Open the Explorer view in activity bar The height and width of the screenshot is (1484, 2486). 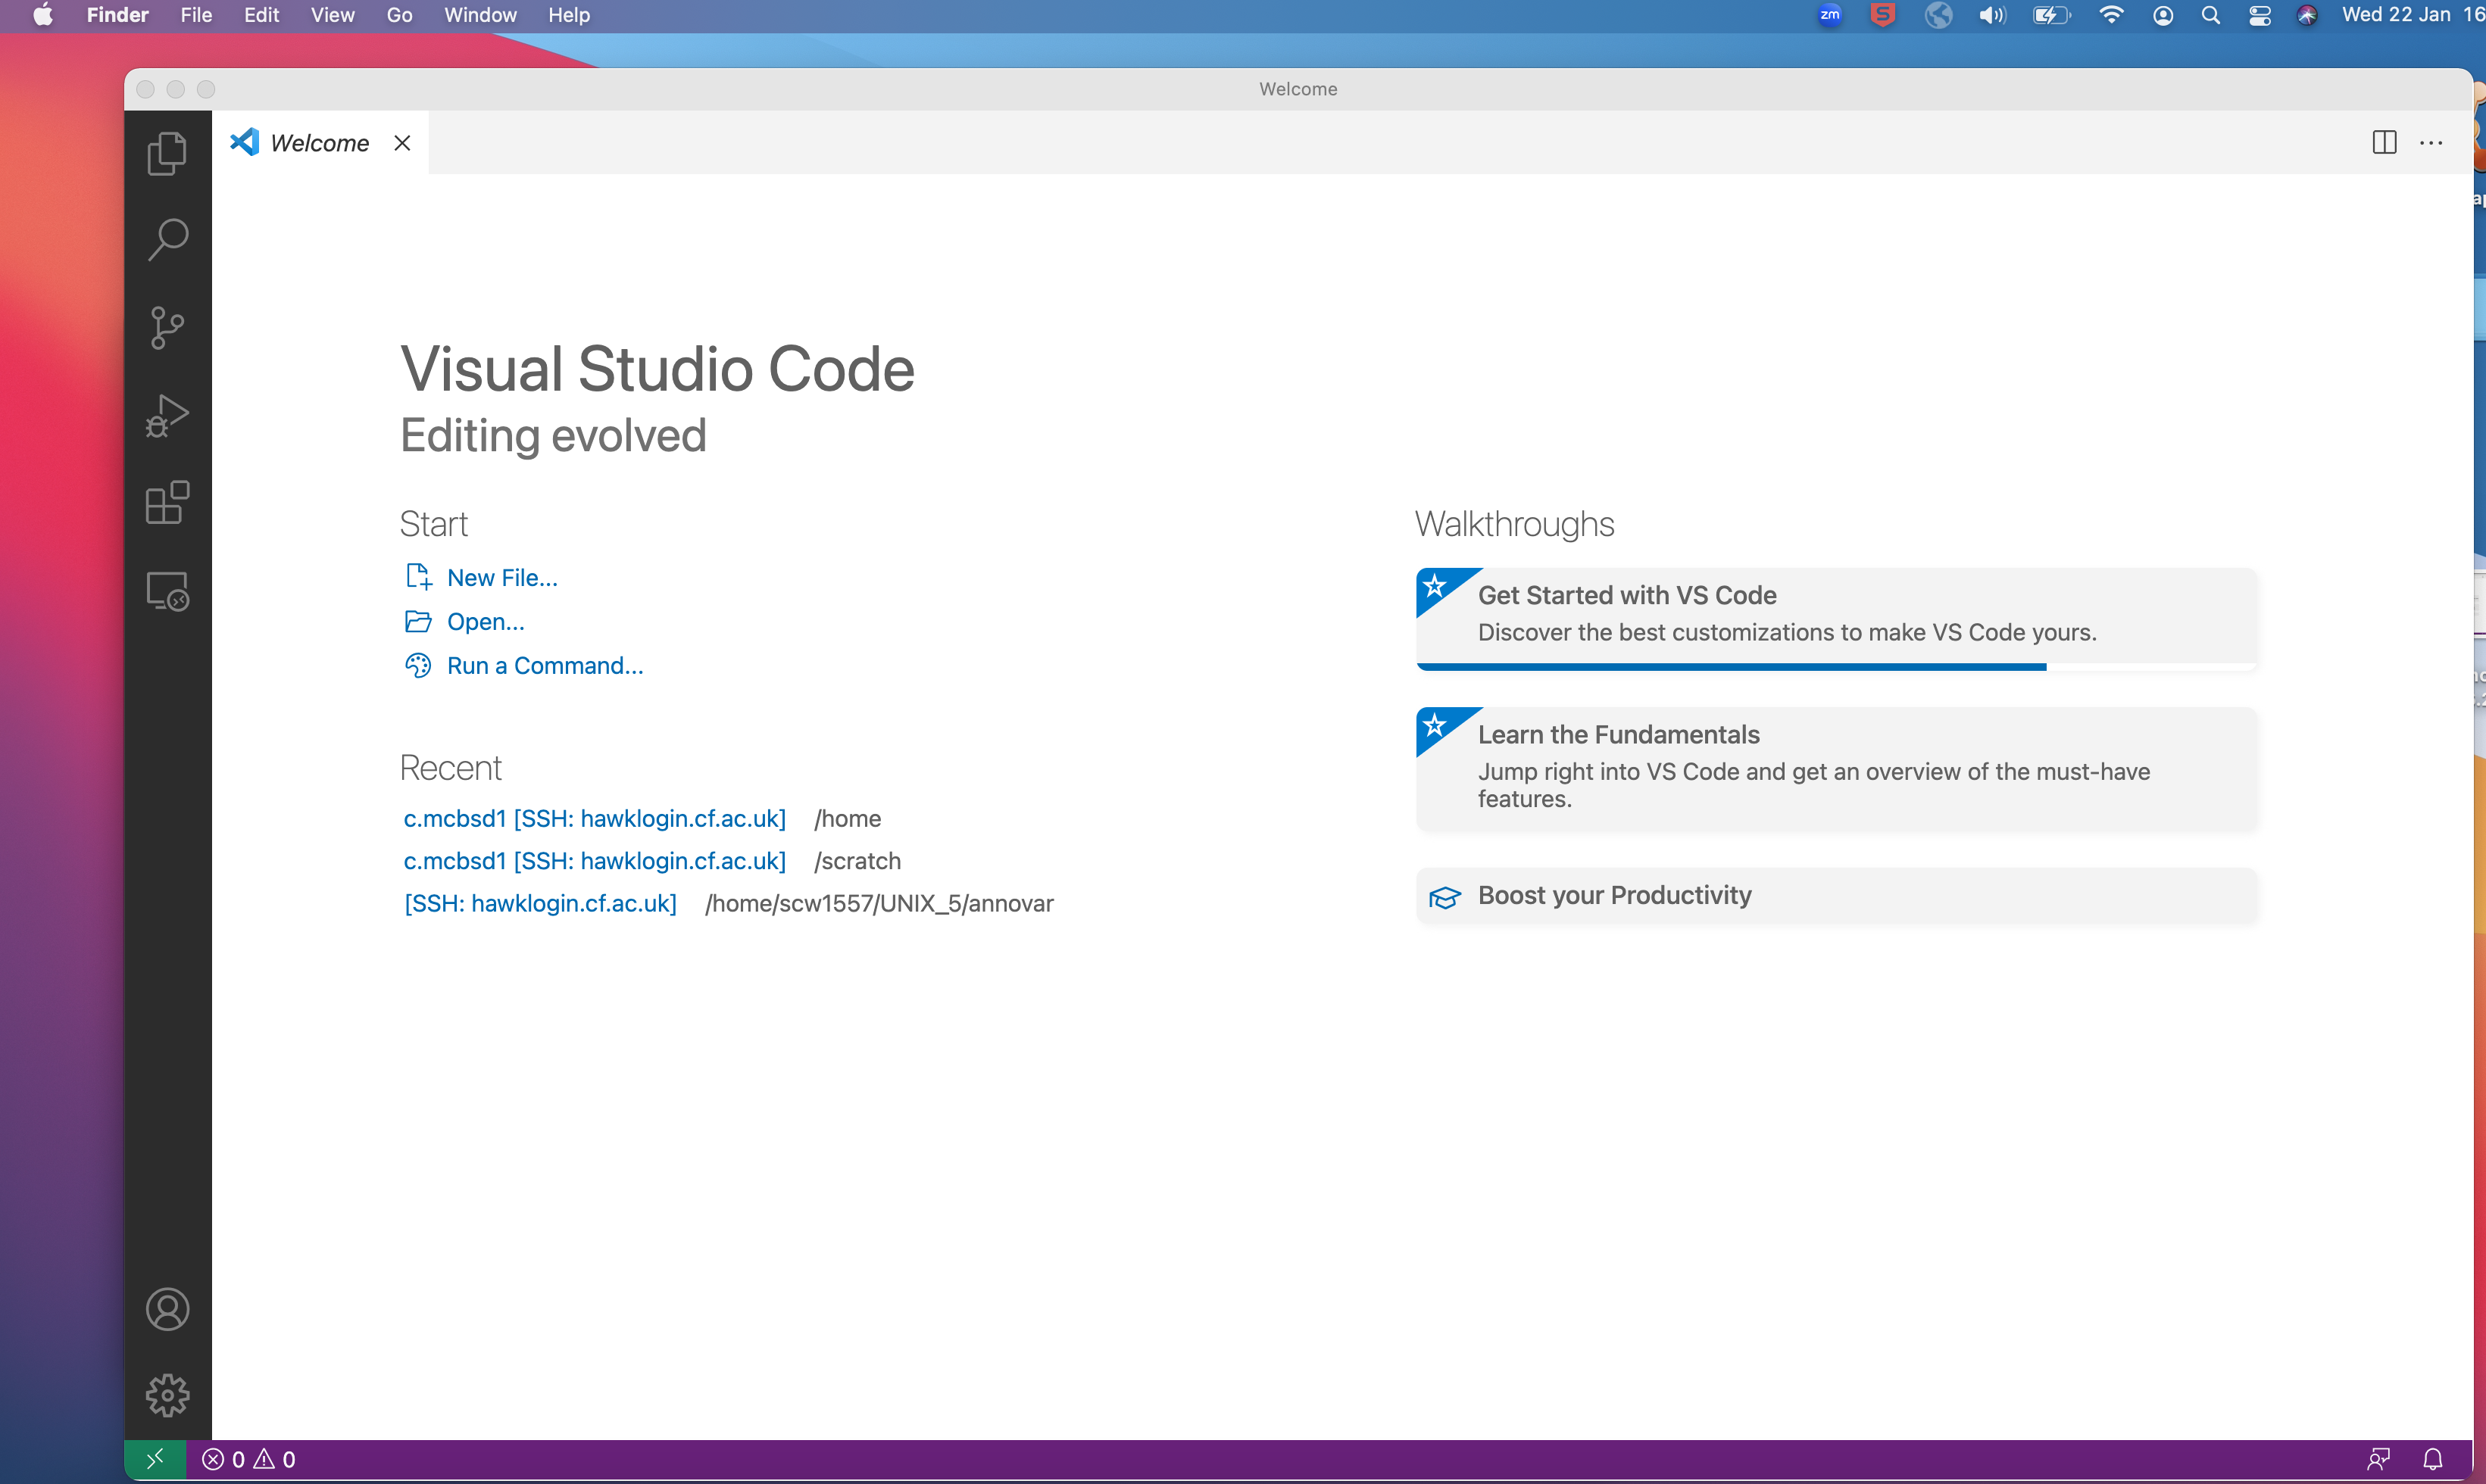click(x=167, y=153)
